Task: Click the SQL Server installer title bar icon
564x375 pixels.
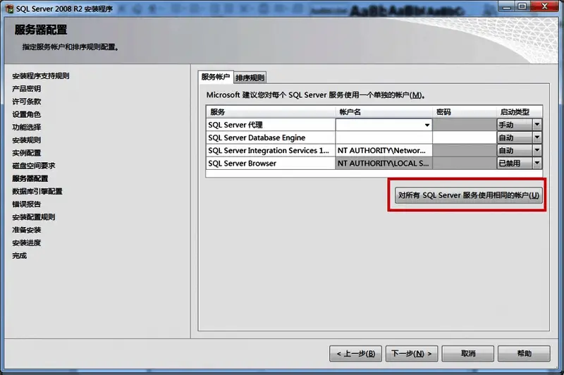Action: pyautogui.click(x=8, y=7)
